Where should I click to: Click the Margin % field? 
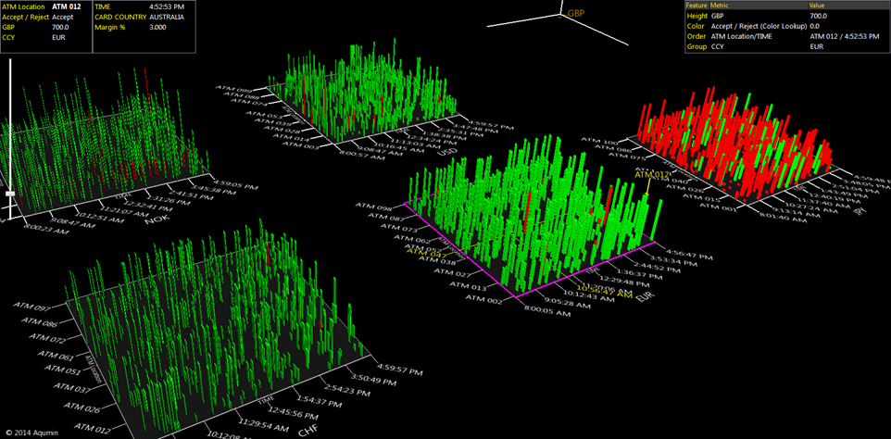pos(139,27)
